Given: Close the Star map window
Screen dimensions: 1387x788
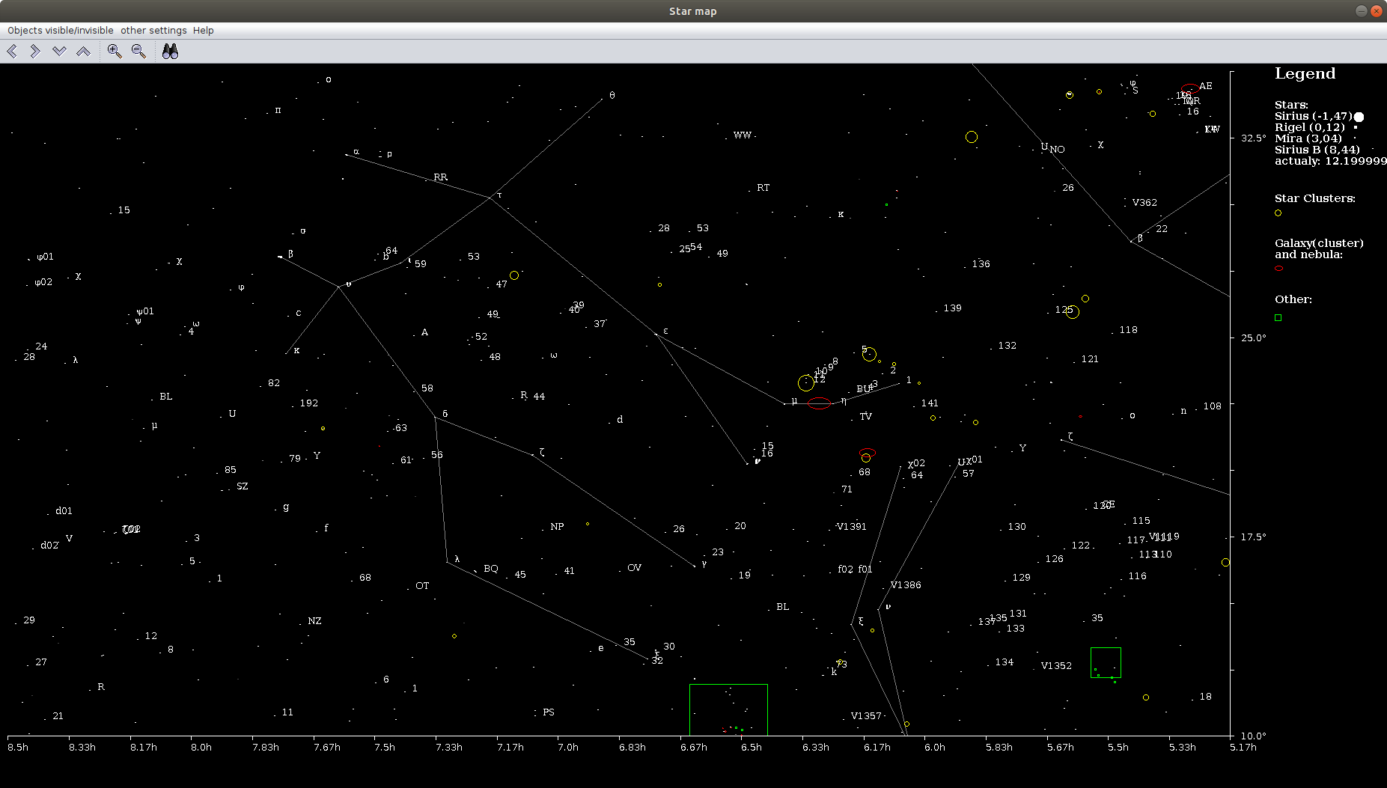Looking at the screenshot, I should pyautogui.click(x=1376, y=10).
